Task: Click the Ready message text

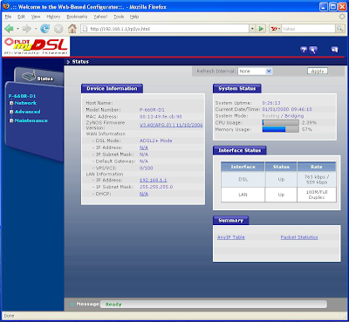Action: [x=113, y=305]
